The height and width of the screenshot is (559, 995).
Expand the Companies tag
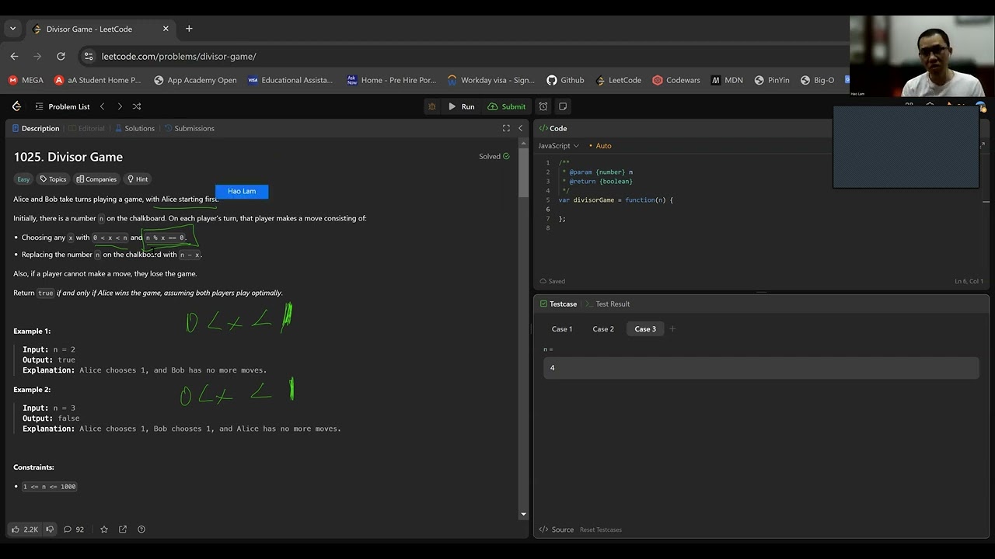click(x=96, y=179)
